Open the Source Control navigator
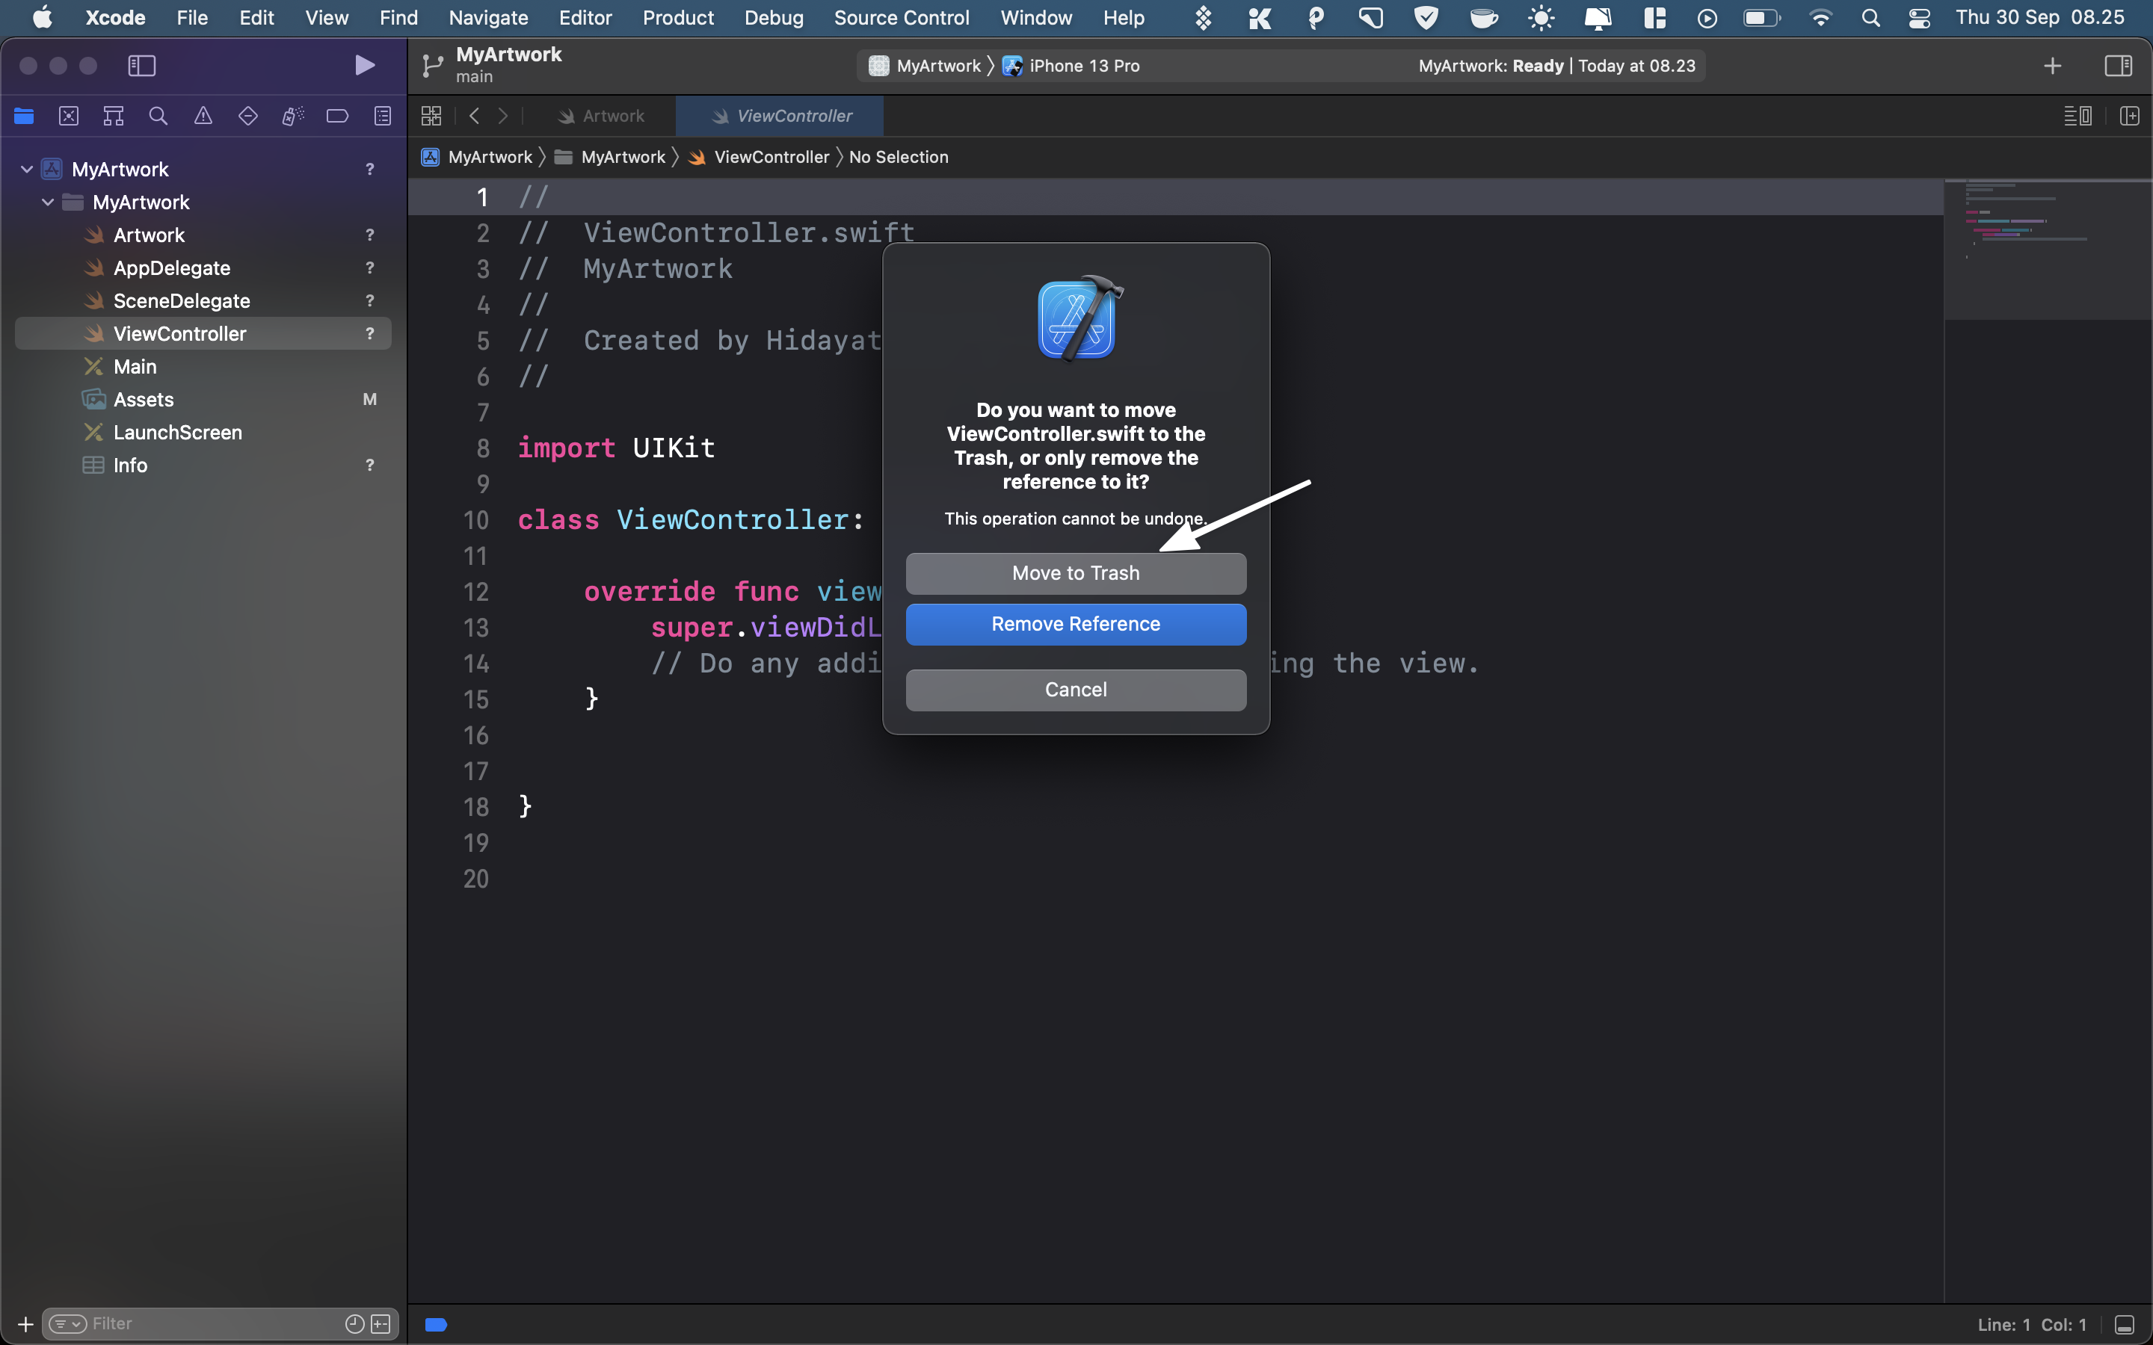This screenshot has width=2153, height=1345. (69, 116)
